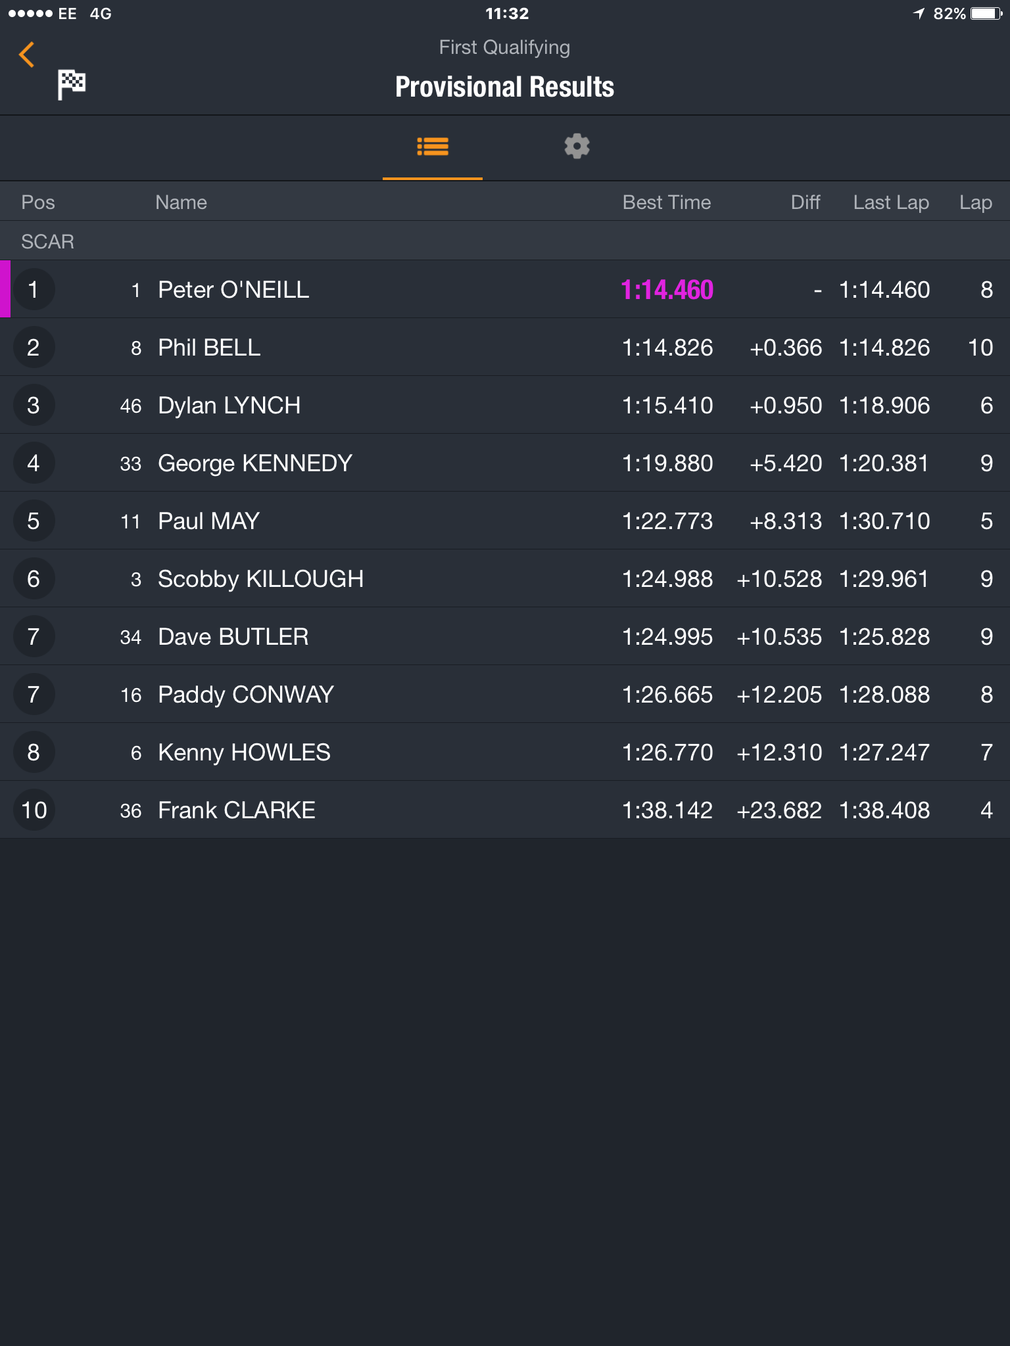Tap the battery icon in status bar

pyautogui.click(x=986, y=14)
